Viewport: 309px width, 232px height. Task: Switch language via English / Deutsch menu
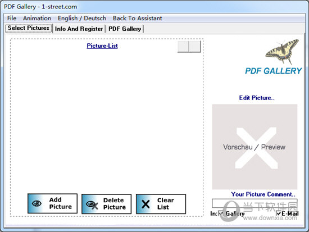(82, 18)
